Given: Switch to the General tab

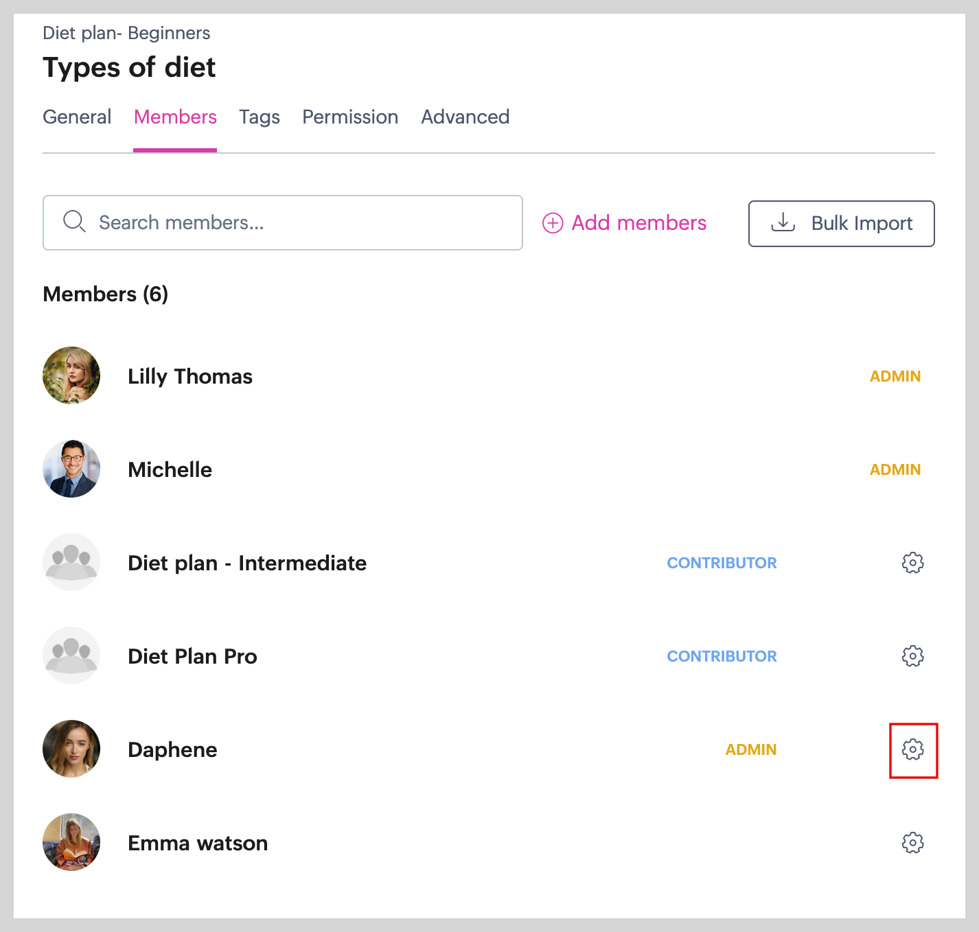Looking at the screenshot, I should click(x=77, y=117).
